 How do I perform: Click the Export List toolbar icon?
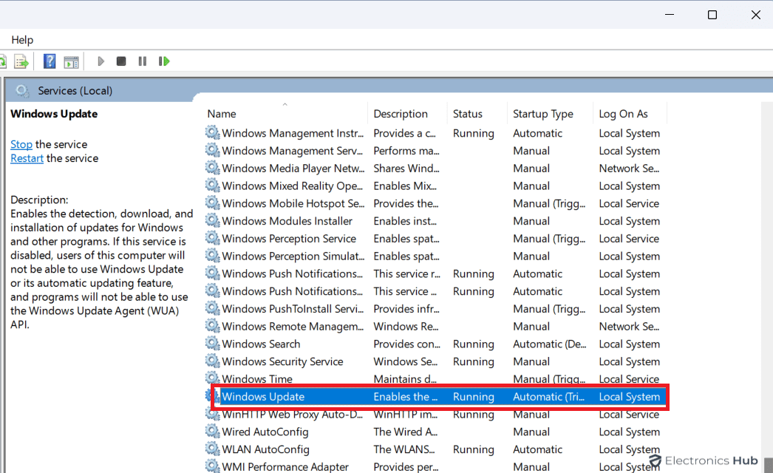coord(21,61)
